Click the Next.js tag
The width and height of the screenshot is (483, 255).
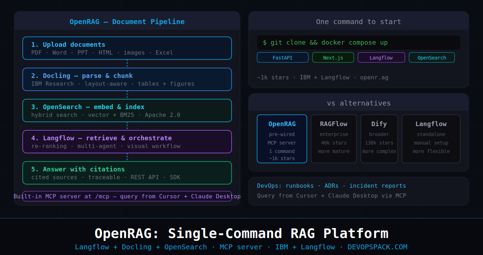tap(333, 57)
